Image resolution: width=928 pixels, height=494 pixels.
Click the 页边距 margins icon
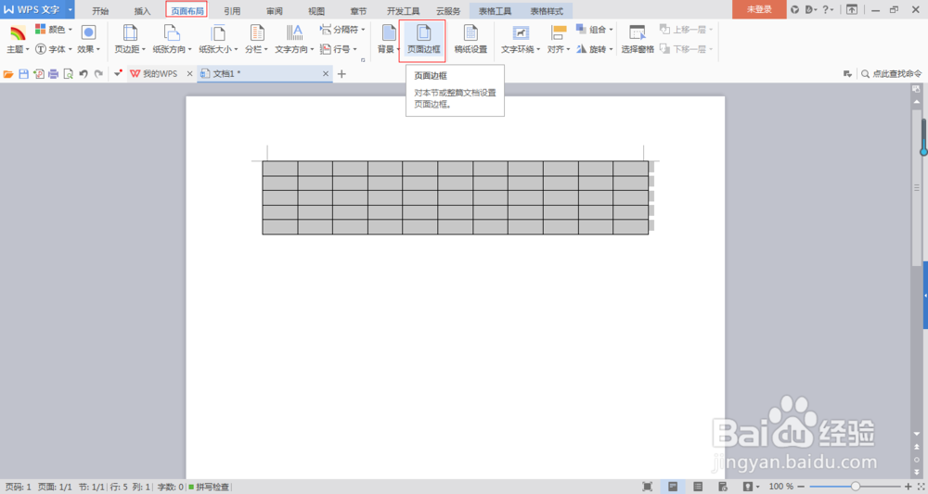(x=130, y=32)
